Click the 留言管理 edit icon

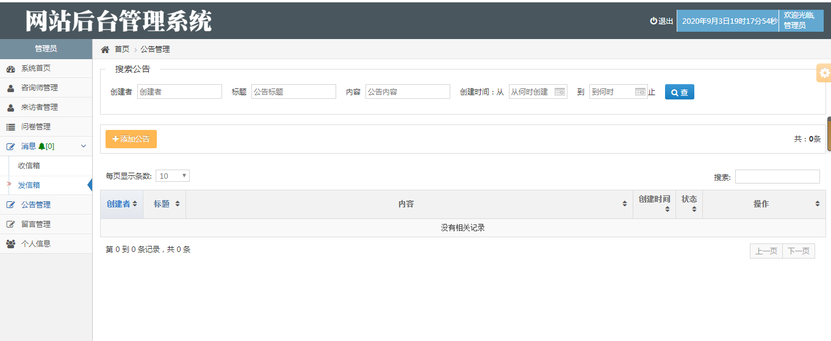coord(10,224)
